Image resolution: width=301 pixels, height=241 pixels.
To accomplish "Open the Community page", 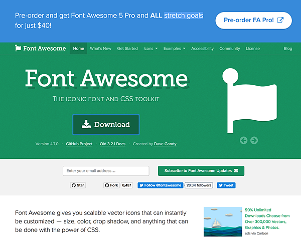I will click(x=230, y=49).
